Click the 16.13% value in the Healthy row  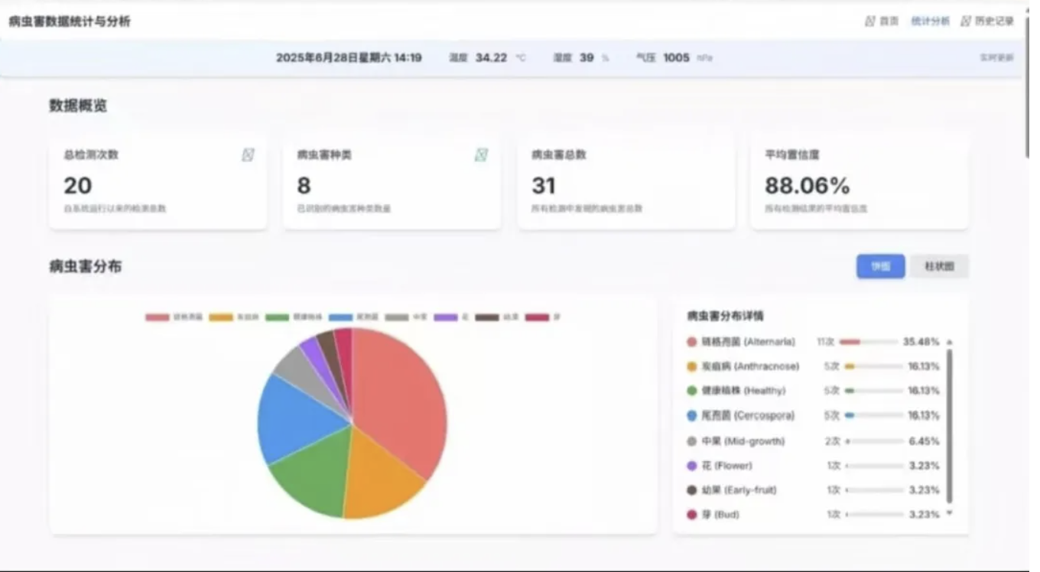[924, 391]
